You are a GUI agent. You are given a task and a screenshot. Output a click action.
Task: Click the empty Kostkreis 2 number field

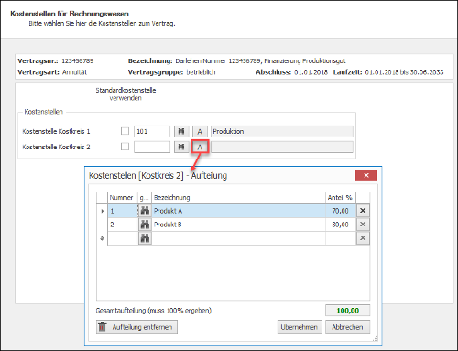tap(152, 147)
